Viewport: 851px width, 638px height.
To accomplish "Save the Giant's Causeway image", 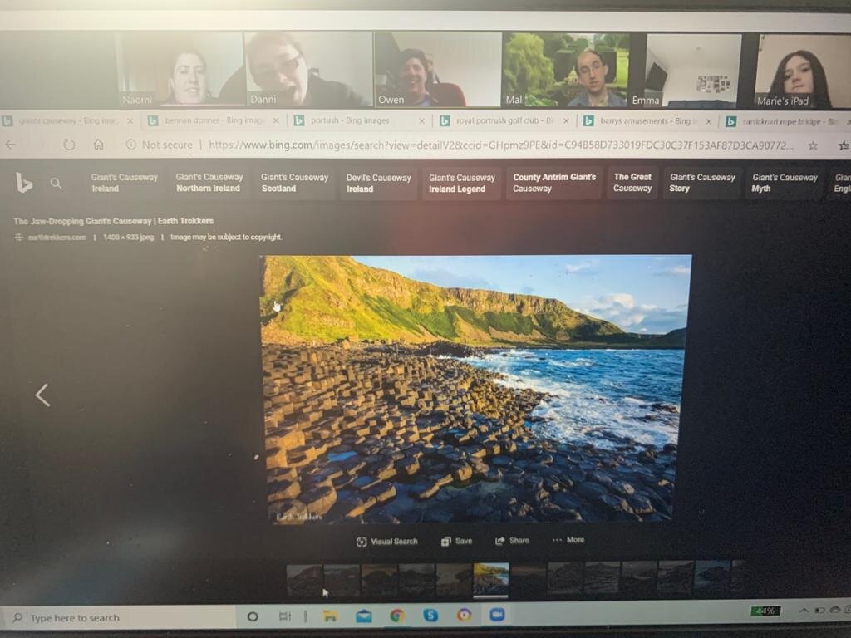I will pos(456,541).
